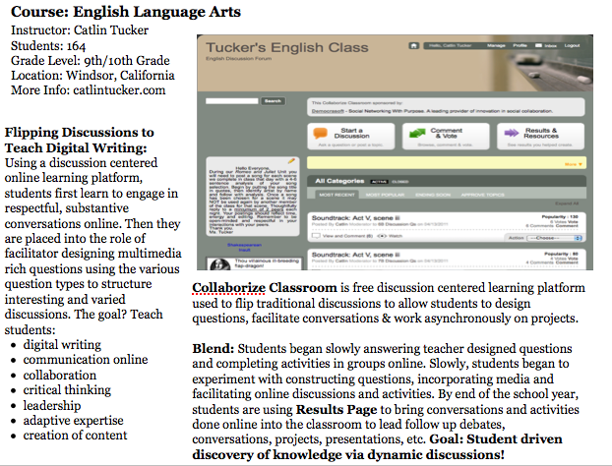This screenshot has width=612, height=466.
Task: Open the Inbox envelope in header
Action: point(538,45)
